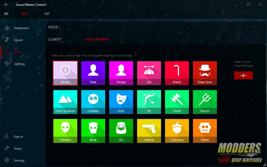Choose the Deep Voice mustache tile
Screen dimensions: 267x167
pos(205,73)
